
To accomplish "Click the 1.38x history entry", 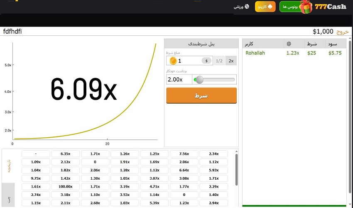I will pos(95,178).
